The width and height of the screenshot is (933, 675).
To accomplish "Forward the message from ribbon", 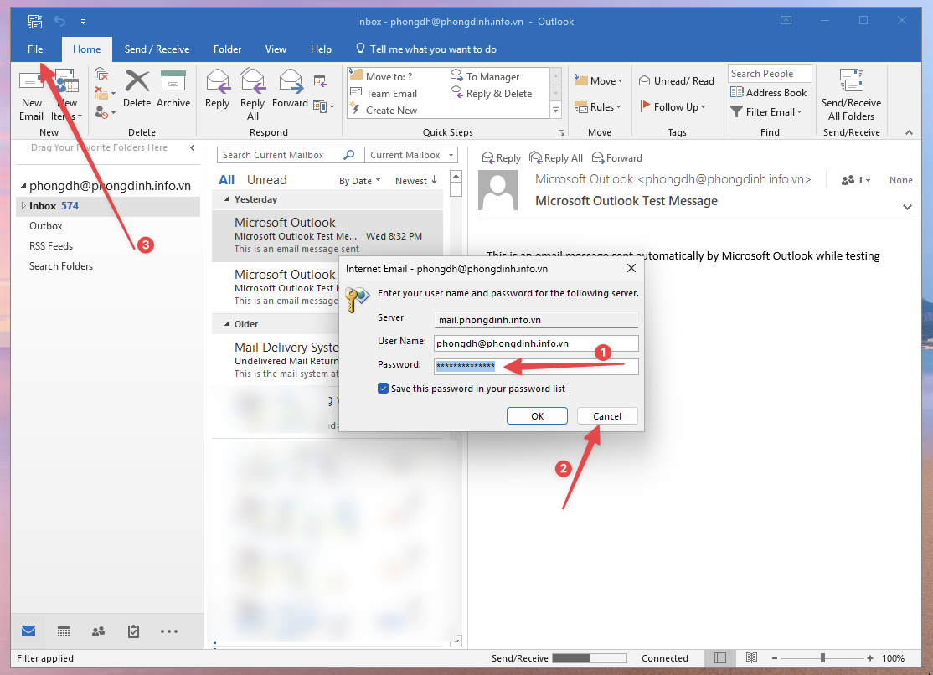I will pyautogui.click(x=290, y=90).
